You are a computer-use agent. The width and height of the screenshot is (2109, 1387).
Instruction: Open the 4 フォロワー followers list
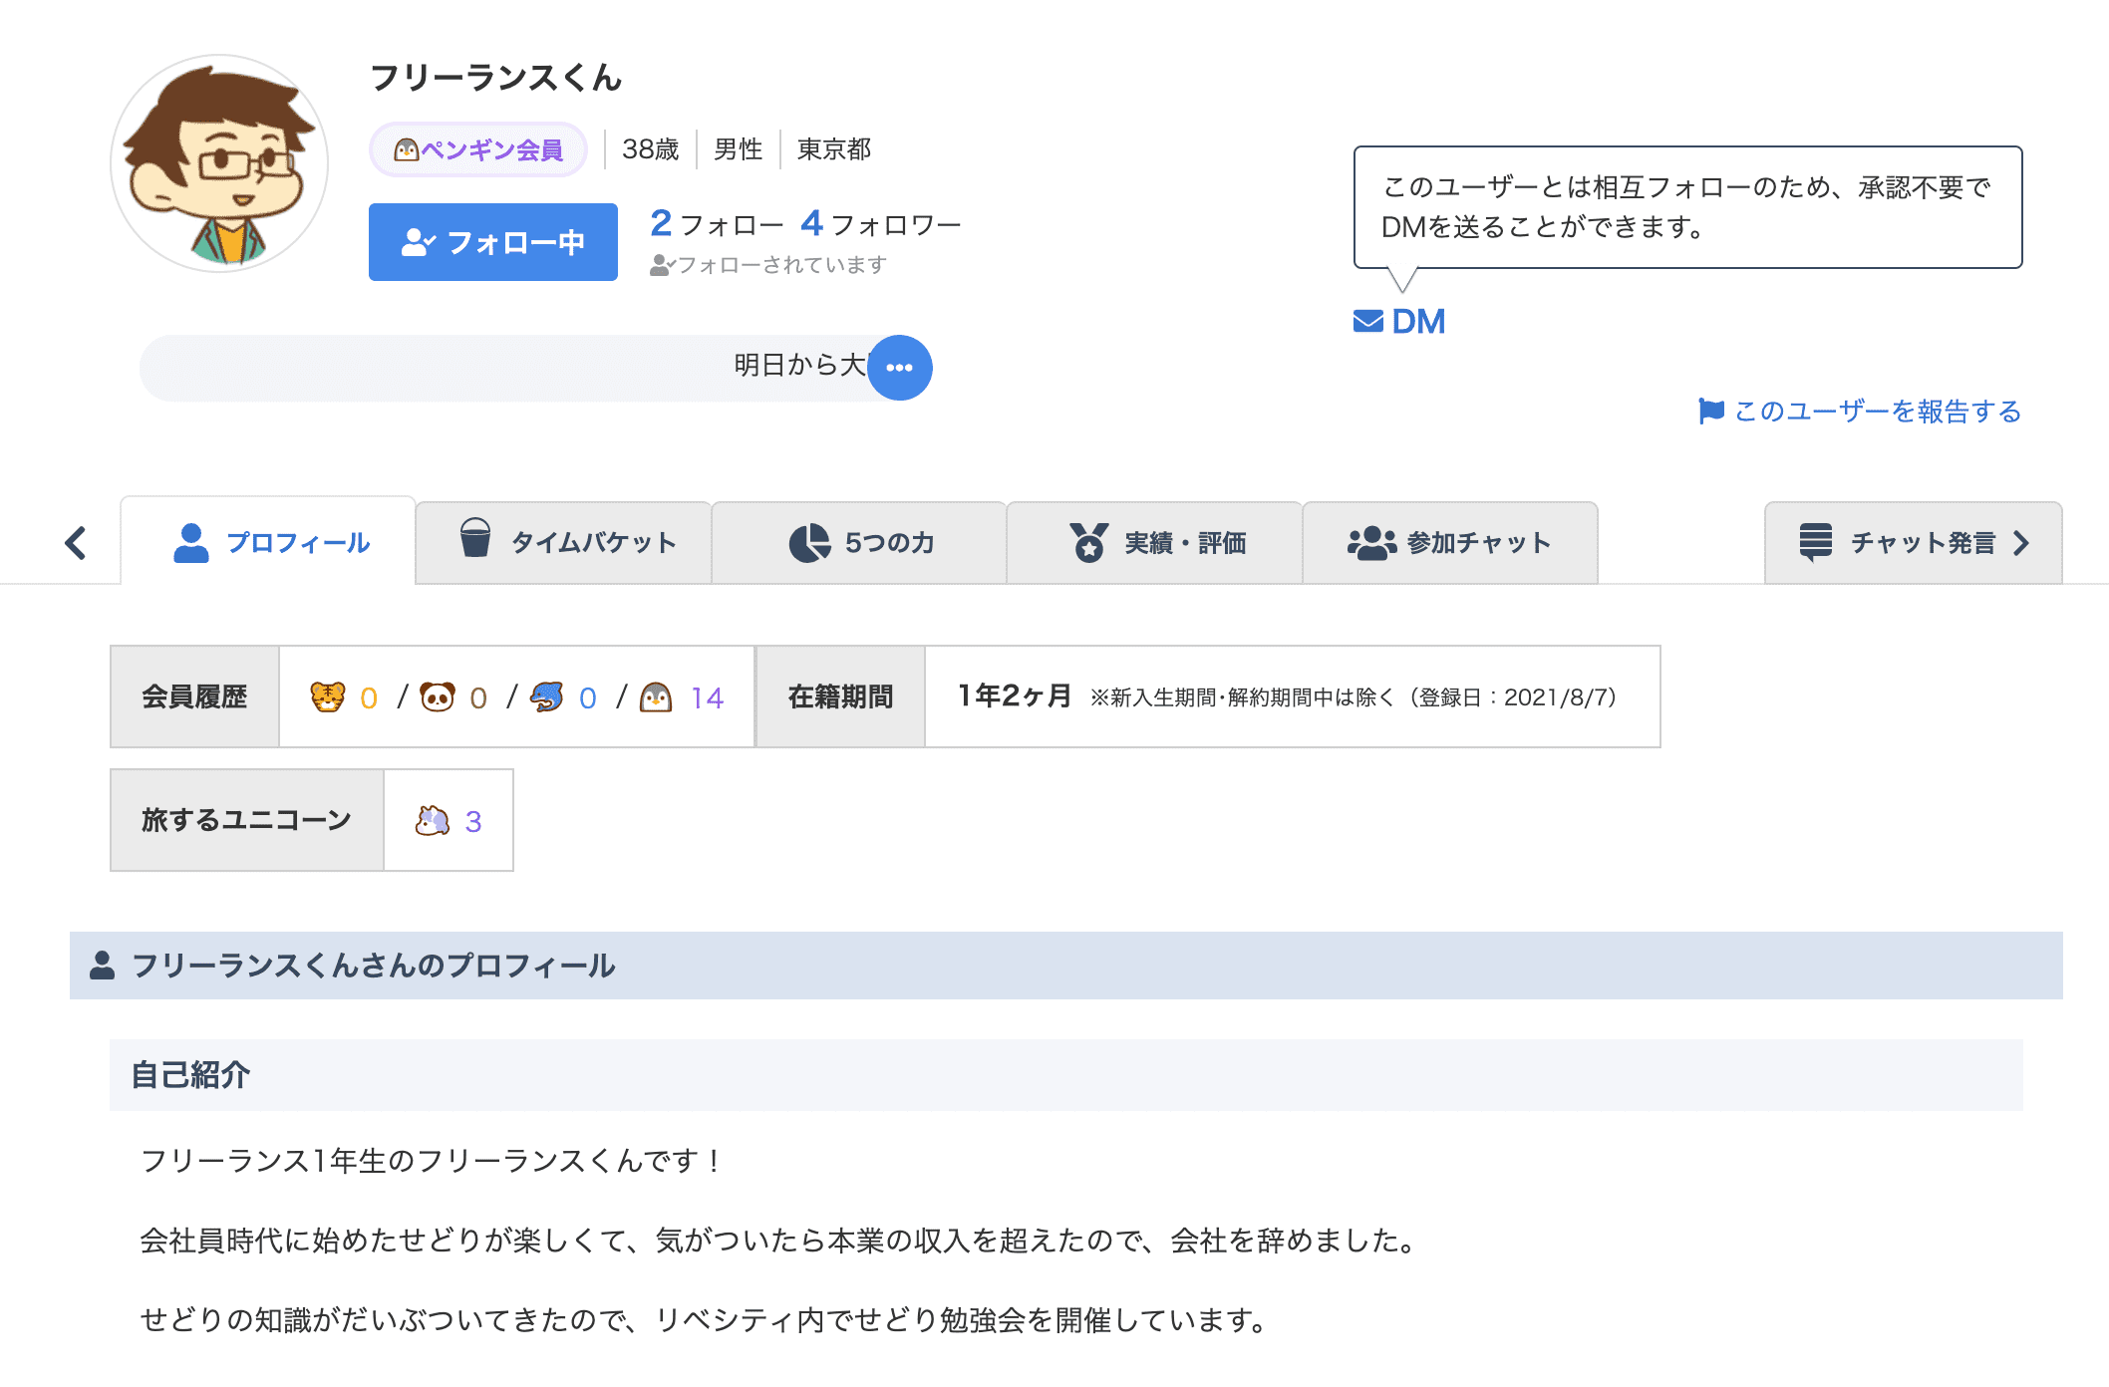click(x=881, y=224)
